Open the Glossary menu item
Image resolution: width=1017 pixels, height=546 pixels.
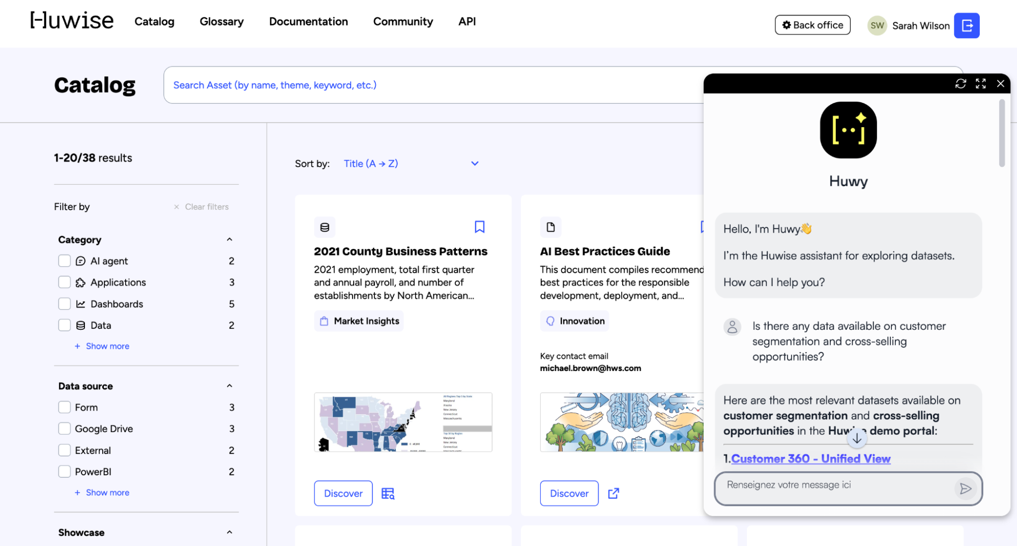pyautogui.click(x=221, y=21)
